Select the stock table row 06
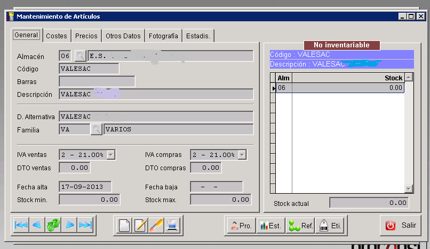Viewport: 430px width, 249px height. point(340,88)
